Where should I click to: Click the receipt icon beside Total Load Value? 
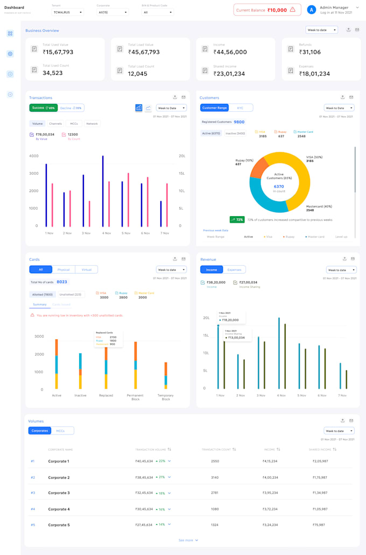point(119,49)
